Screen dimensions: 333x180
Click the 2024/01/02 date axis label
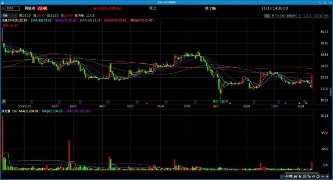(x=25, y=106)
